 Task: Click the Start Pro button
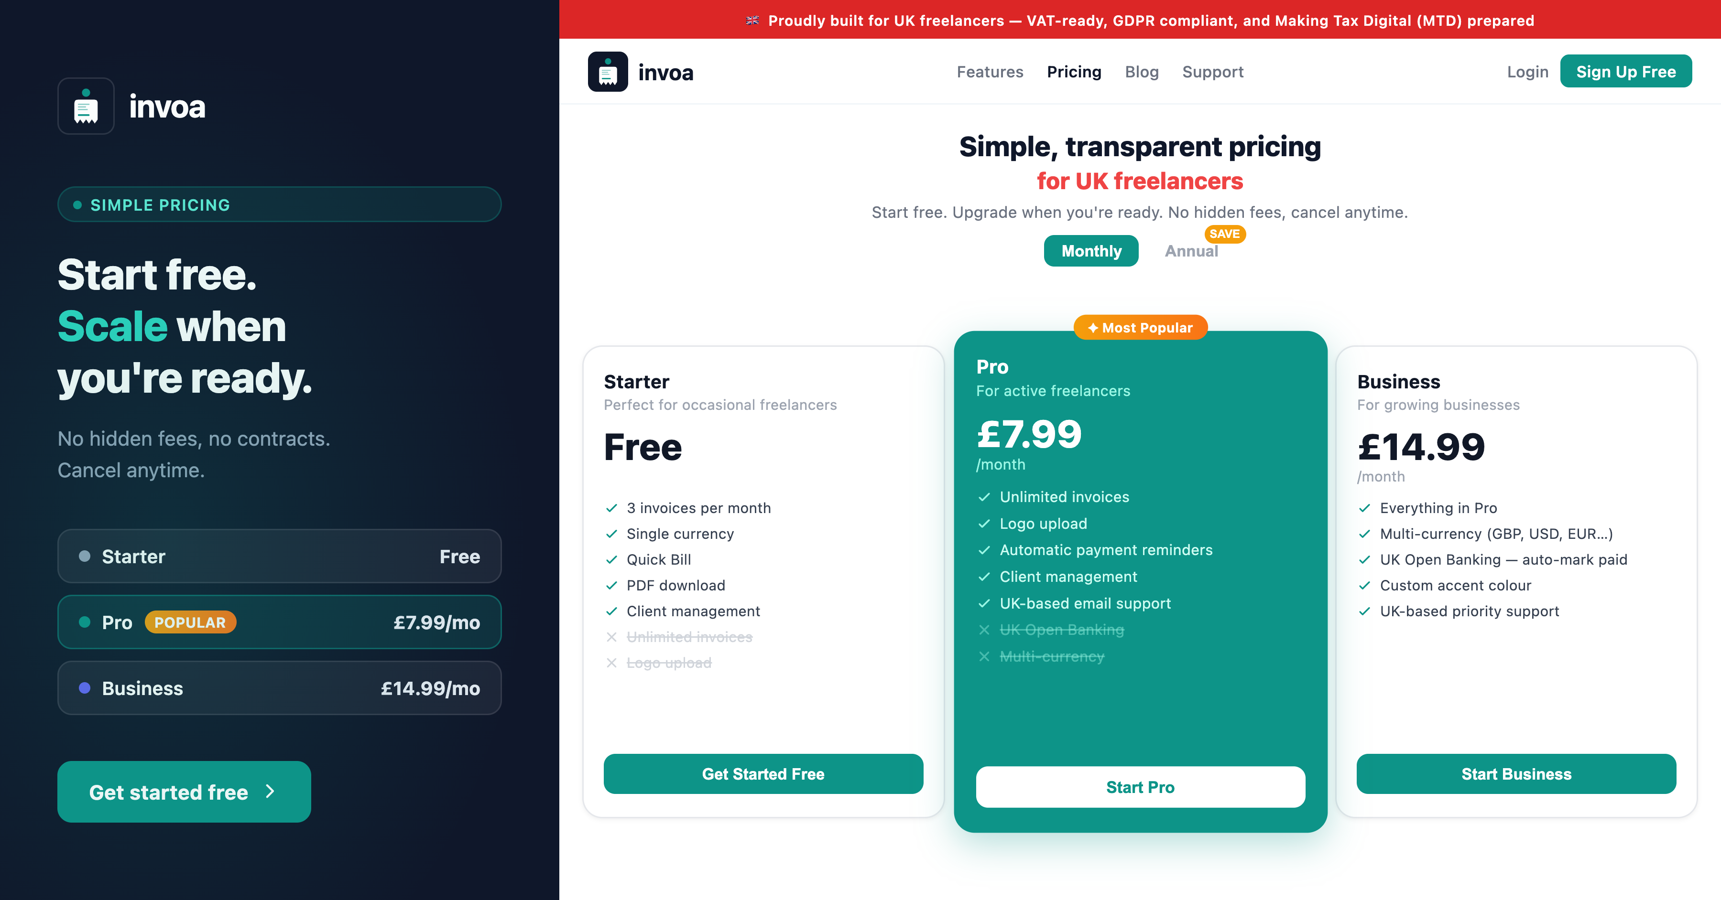[1140, 787]
